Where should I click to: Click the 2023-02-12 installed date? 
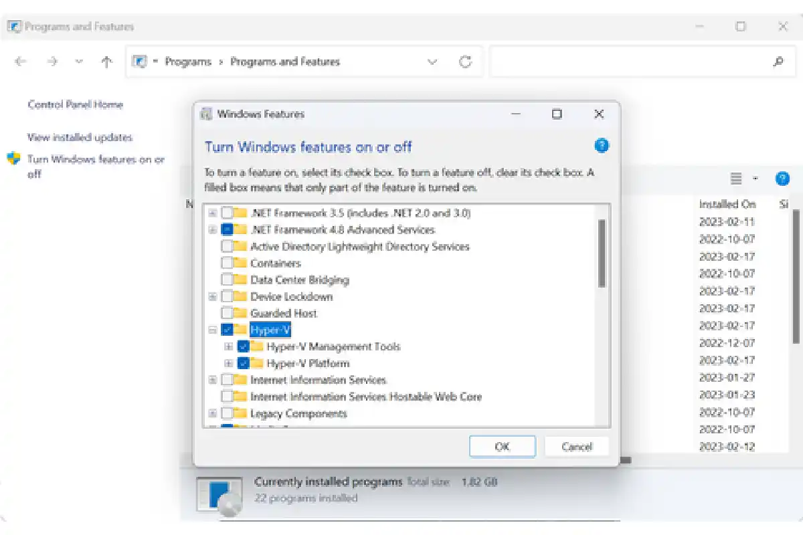point(727,446)
